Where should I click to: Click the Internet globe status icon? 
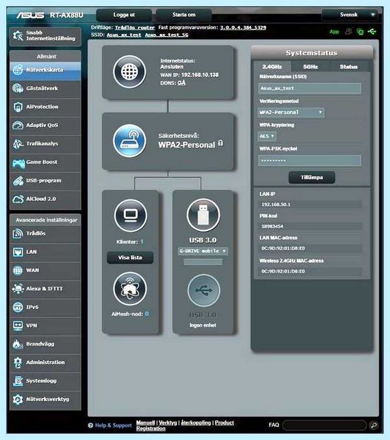(x=129, y=72)
